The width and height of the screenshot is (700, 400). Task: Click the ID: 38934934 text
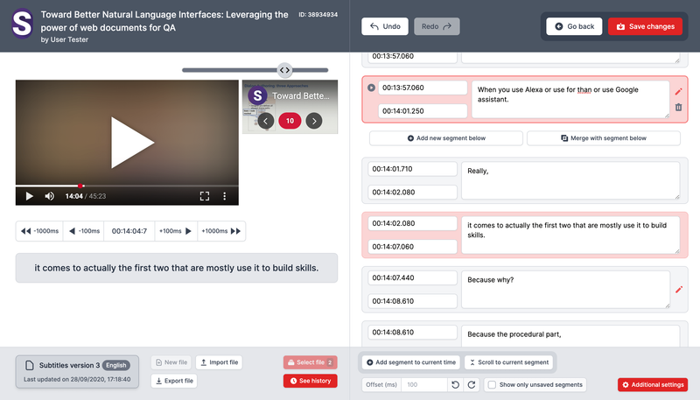(x=318, y=15)
